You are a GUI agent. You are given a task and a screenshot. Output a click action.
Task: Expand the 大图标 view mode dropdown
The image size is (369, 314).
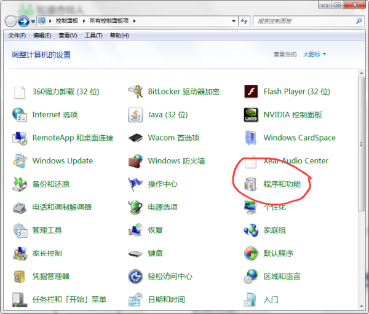[x=315, y=54]
